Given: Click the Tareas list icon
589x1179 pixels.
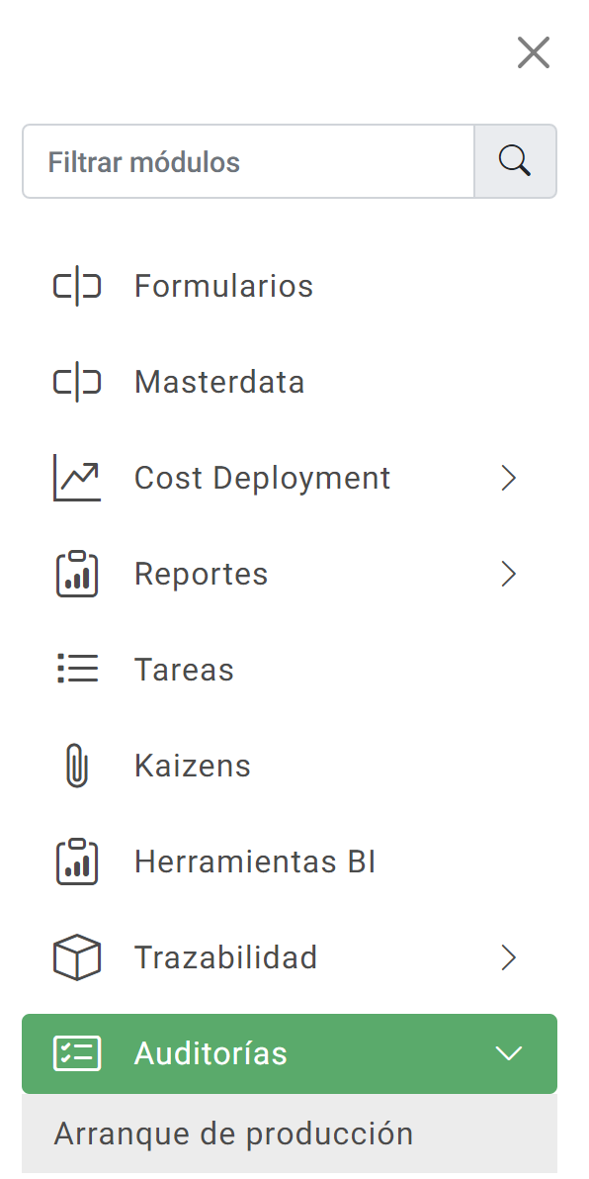Looking at the screenshot, I should pos(77,670).
